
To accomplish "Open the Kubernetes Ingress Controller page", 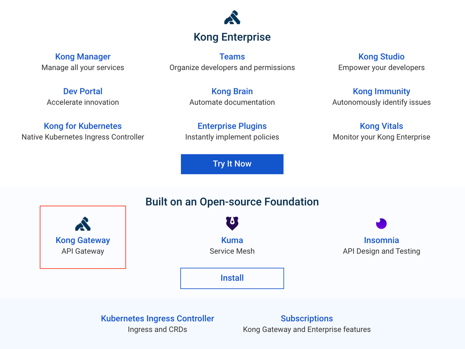I will [157, 318].
